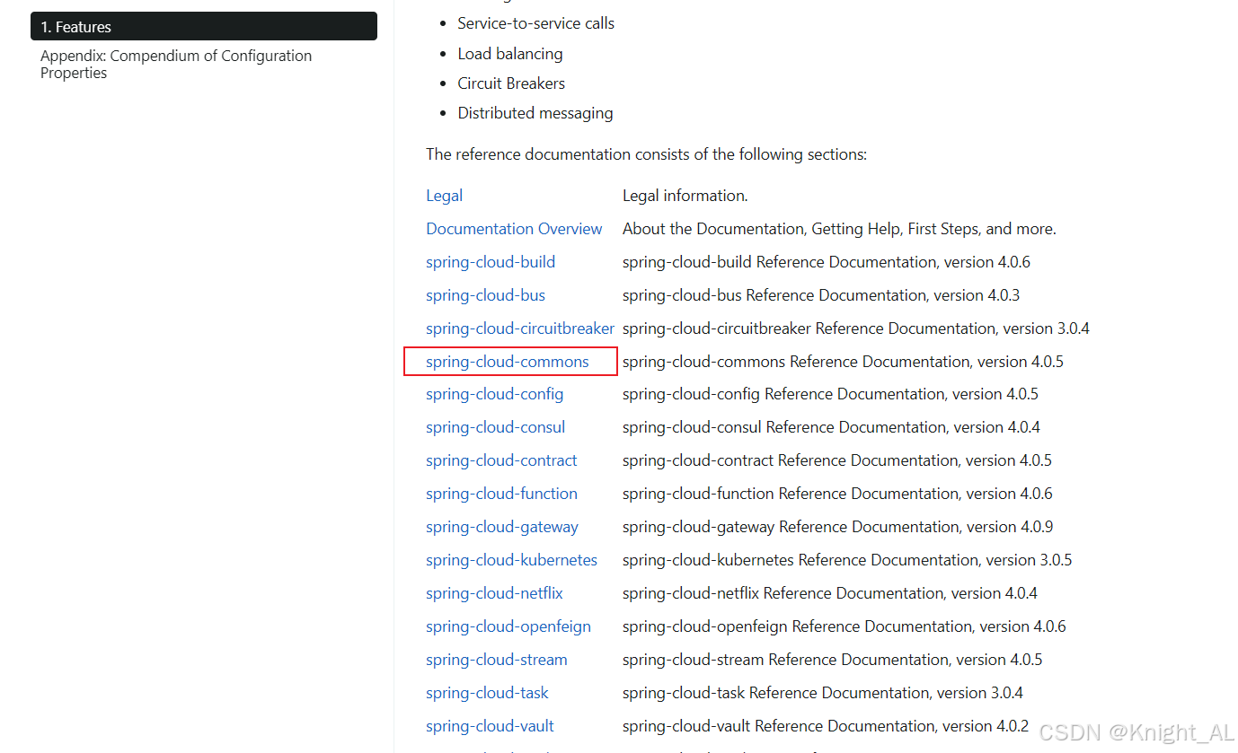This screenshot has width=1238, height=753.
Task: Click 'spring-cloud-task Reference Documentation, version 3.0.4' text
Action: coord(823,693)
